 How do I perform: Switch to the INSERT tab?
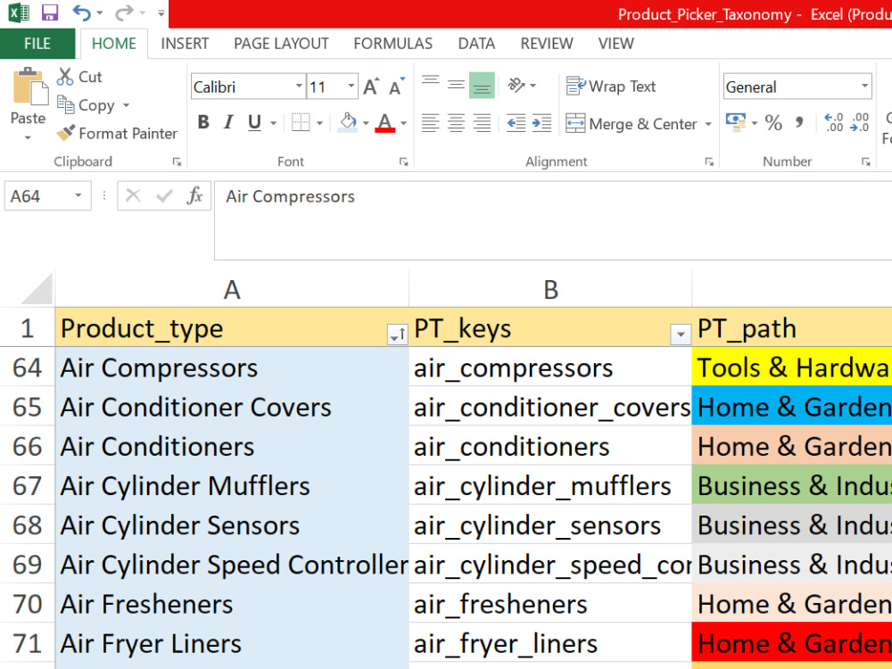pyautogui.click(x=185, y=44)
